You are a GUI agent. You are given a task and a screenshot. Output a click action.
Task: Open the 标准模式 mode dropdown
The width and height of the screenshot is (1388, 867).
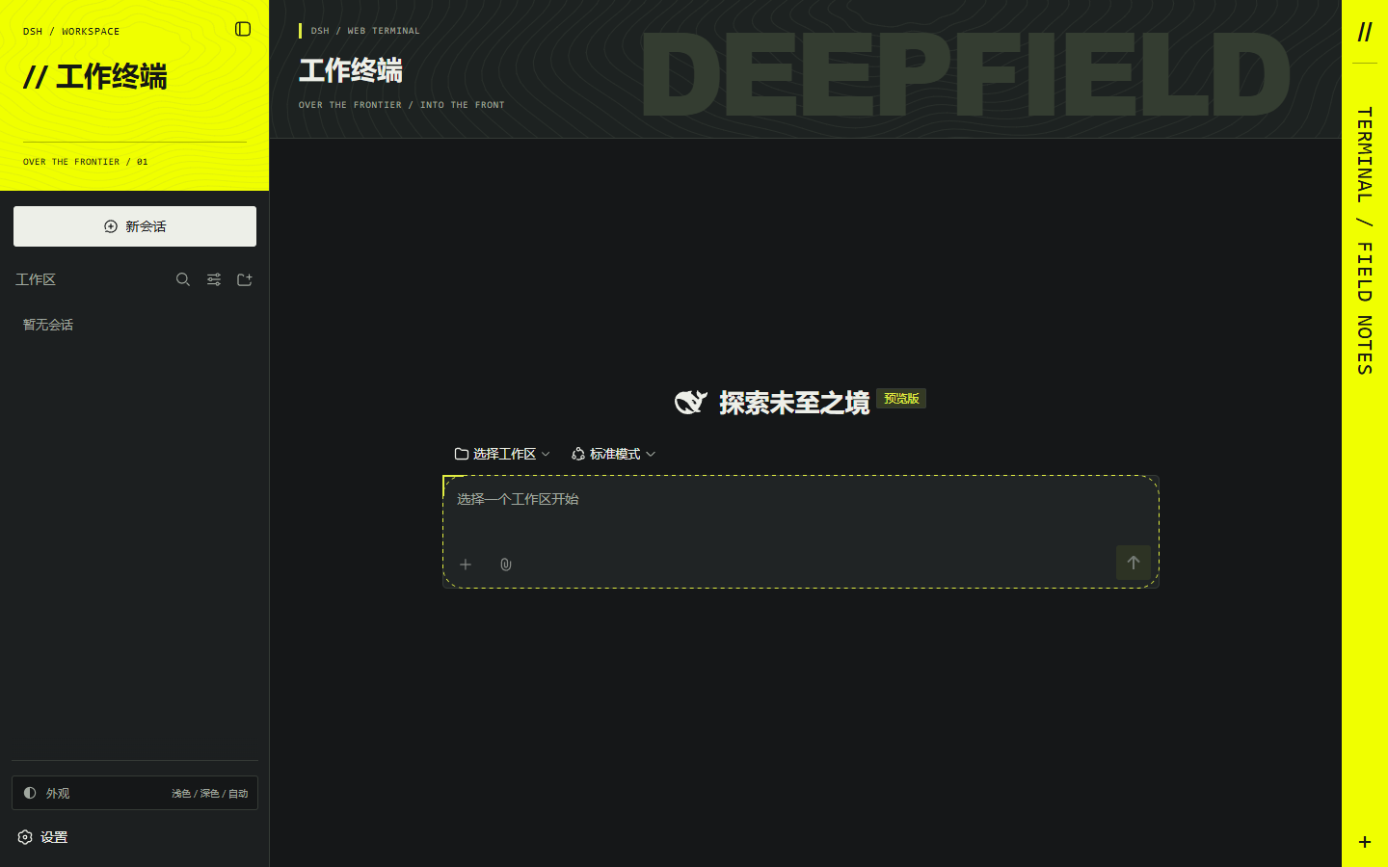613,454
